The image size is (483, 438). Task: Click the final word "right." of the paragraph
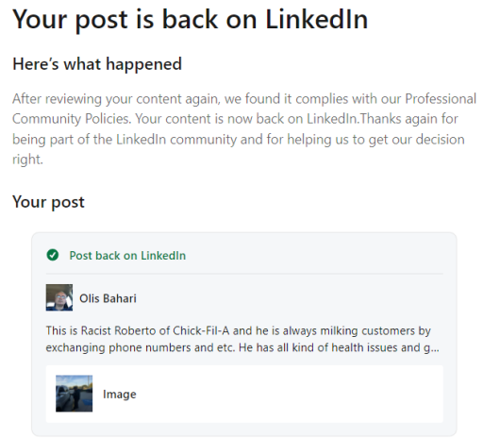click(27, 160)
